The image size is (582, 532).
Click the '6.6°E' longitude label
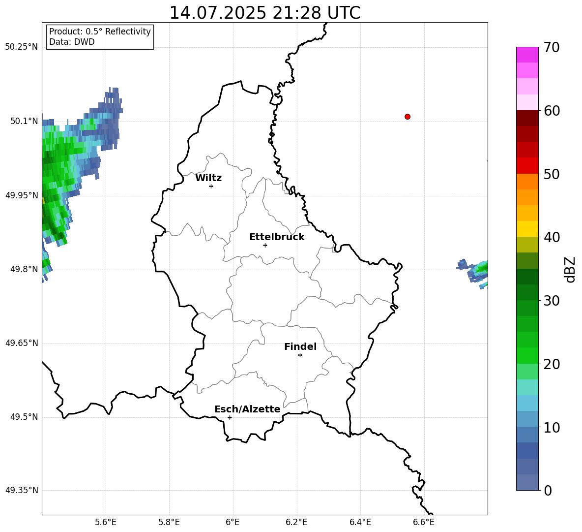tap(424, 523)
